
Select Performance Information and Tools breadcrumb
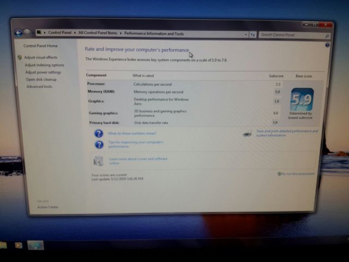[154, 34]
